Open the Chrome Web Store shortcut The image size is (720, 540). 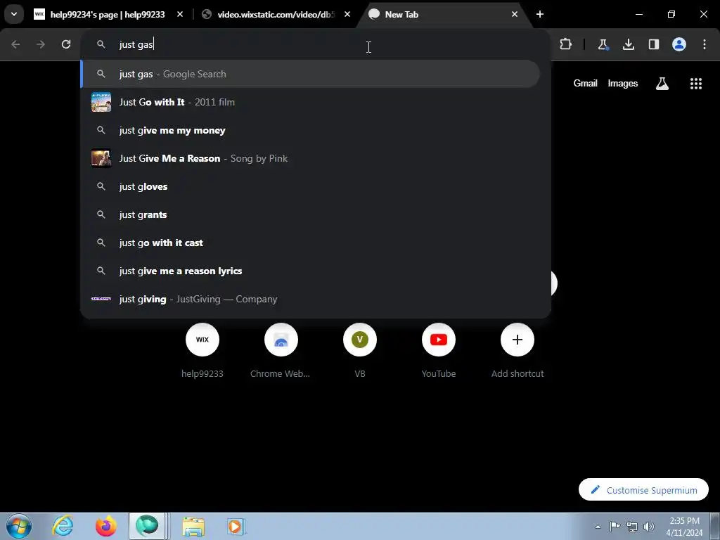click(x=281, y=351)
